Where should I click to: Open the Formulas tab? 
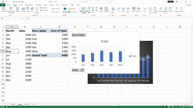coord(38,5)
